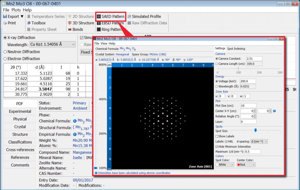Open the Toolbox tool

tap(36, 23)
